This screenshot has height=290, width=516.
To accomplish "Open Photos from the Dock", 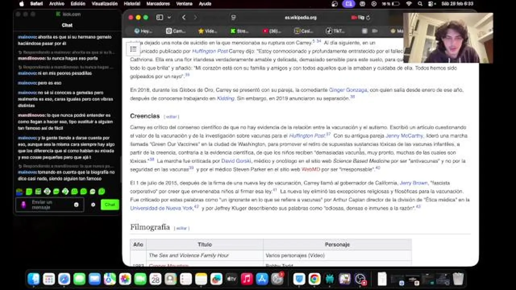I will [x=125, y=279].
